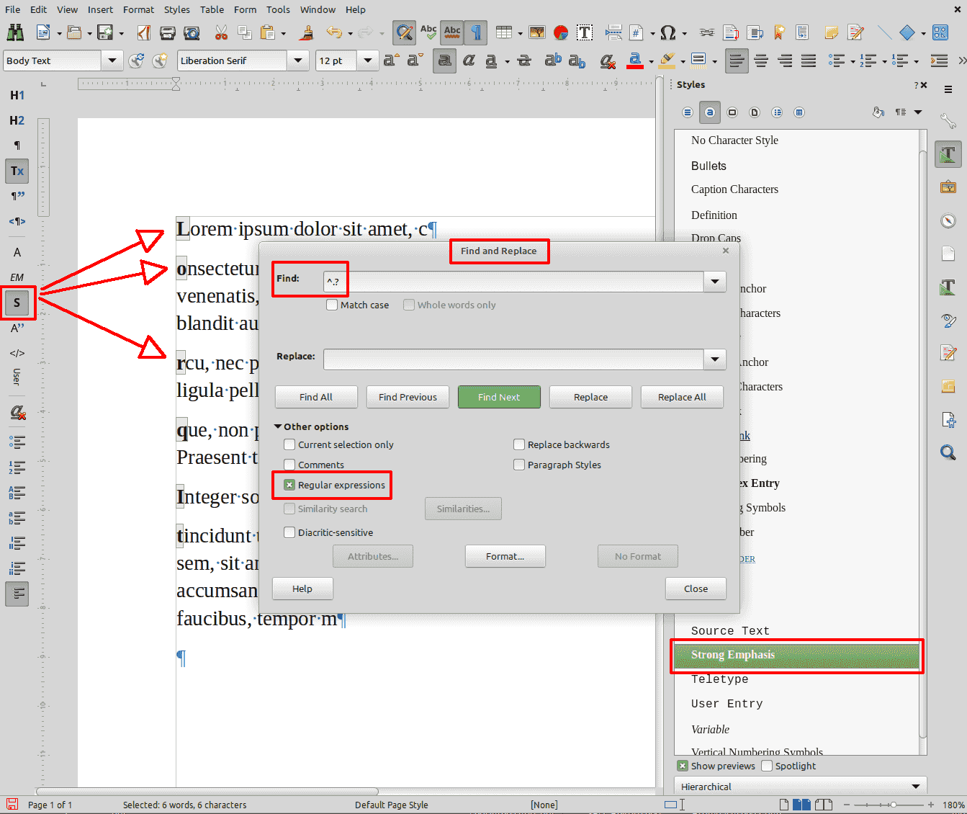Click the Insert Special Character omega icon
Screen dimensions: 967x814
[x=667, y=32]
